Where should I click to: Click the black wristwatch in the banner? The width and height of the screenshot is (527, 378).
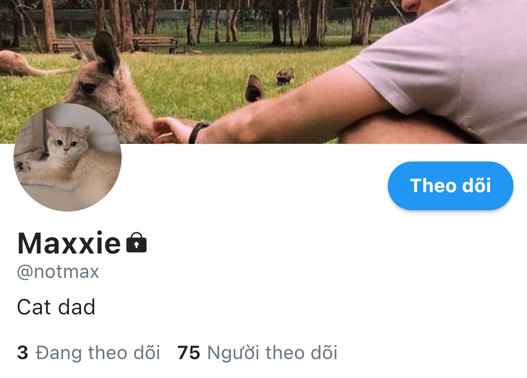pyautogui.click(x=198, y=133)
